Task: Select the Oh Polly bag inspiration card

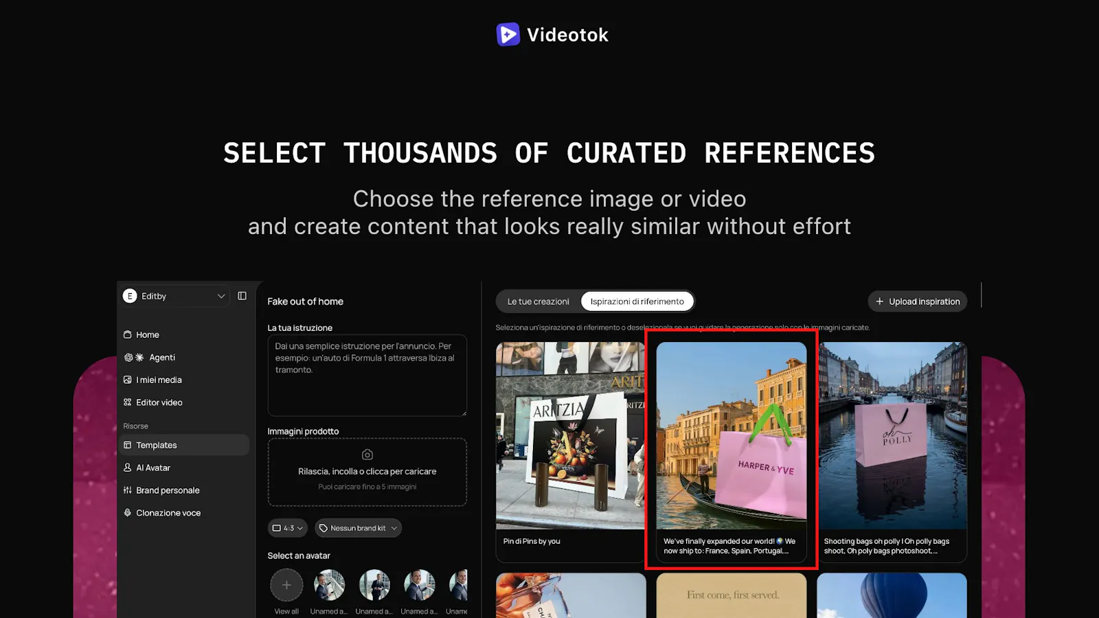Action: (x=892, y=452)
